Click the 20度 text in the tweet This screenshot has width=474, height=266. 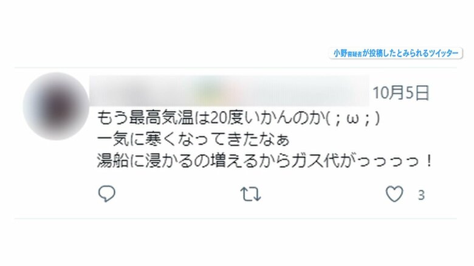[x=226, y=118]
